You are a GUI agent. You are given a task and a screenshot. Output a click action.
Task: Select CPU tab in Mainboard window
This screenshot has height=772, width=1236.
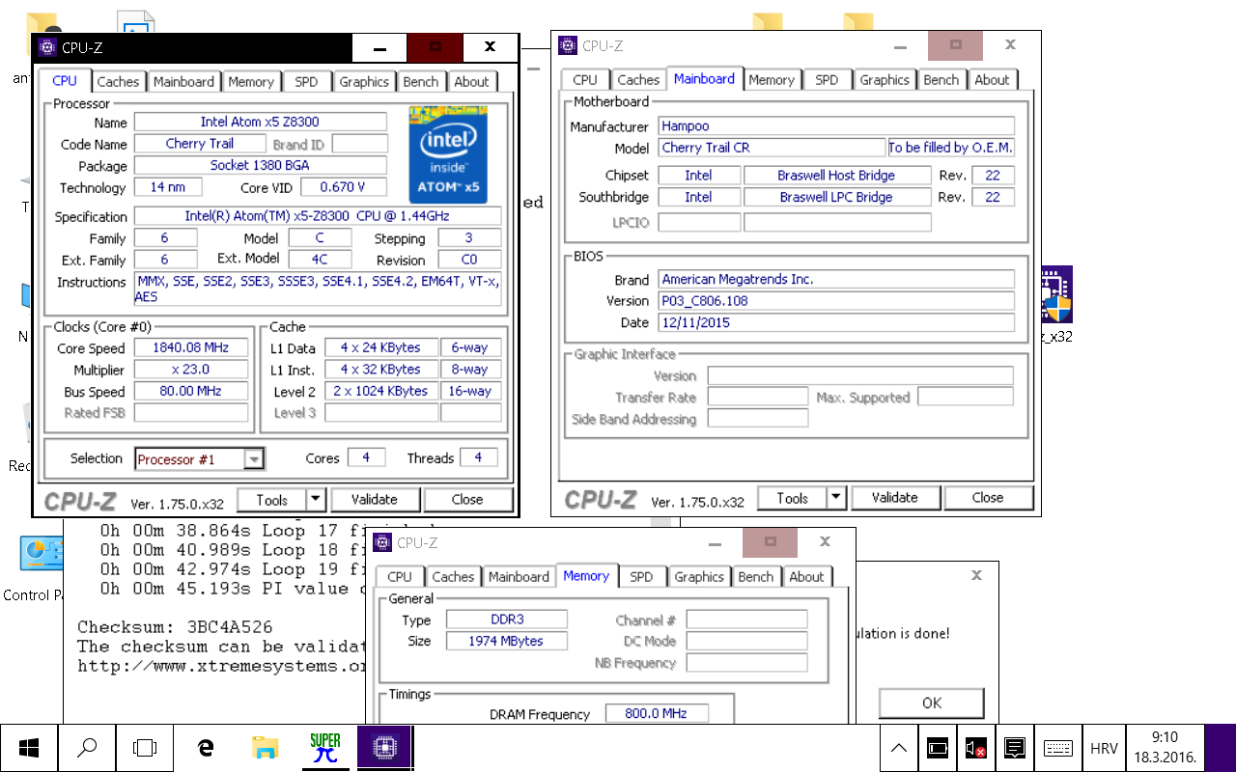(585, 80)
